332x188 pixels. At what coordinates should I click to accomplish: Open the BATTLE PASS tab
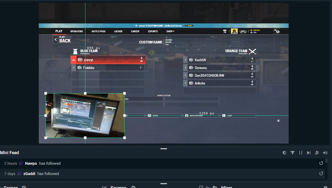[x=98, y=31]
